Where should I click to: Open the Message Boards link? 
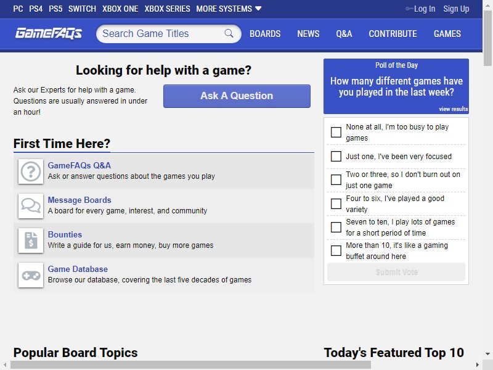pos(79,200)
